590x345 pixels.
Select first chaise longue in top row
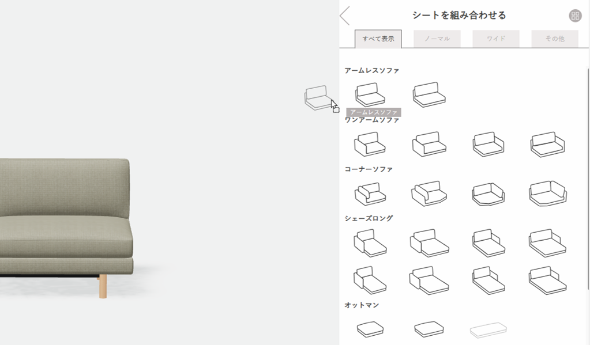point(370,243)
